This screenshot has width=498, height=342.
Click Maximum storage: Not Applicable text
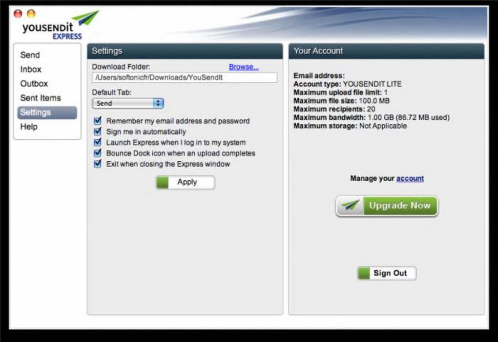point(350,126)
